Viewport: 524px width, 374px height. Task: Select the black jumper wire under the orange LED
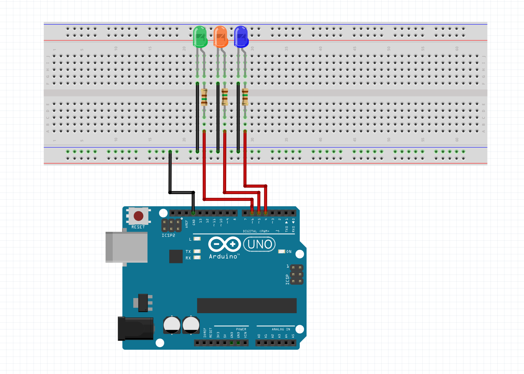(x=218, y=117)
